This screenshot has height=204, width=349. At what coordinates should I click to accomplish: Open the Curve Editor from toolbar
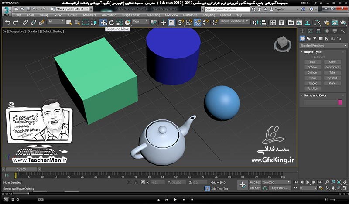point(299,23)
